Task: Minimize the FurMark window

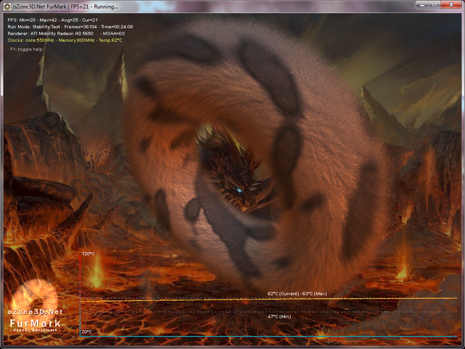Action: [422, 5]
